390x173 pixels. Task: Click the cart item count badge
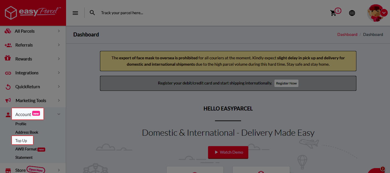click(338, 11)
